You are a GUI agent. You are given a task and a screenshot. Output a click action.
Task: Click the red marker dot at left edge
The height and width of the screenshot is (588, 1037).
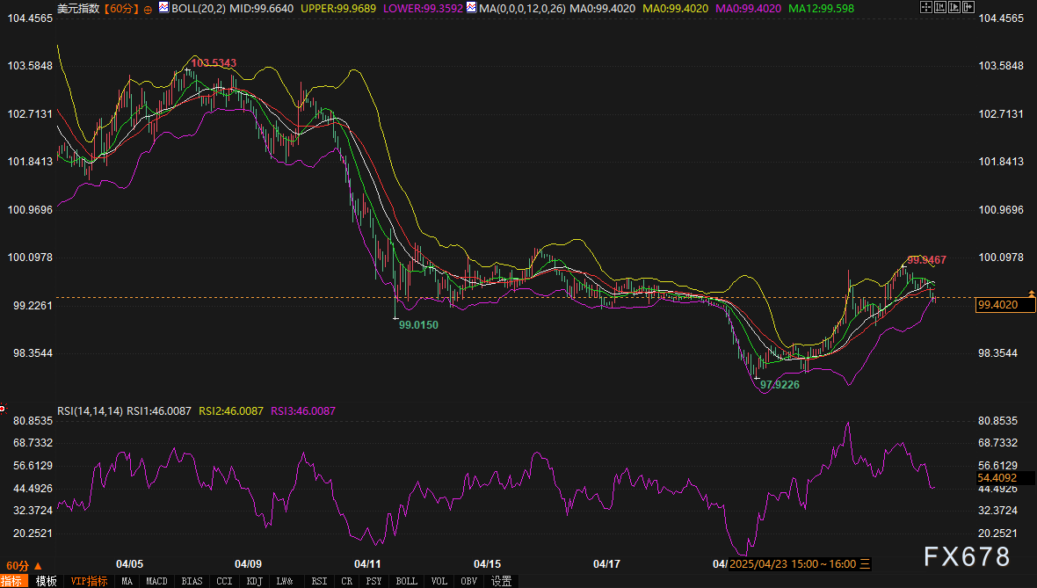pyautogui.click(x=3, y=408)
